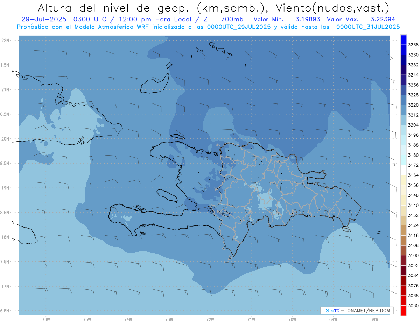Click the '0000UTC_31JUL2025' valid-until text
The width and height of the screenshot is (420, 324).
pos(368,27)
